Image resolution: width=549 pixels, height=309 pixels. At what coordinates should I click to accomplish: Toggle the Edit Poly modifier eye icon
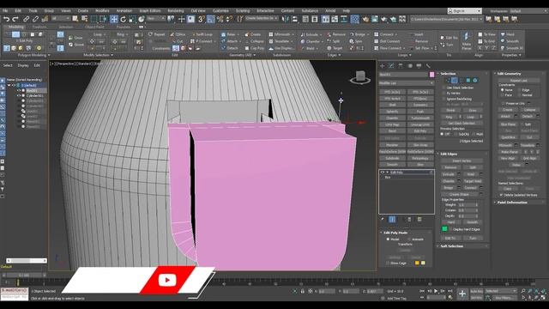coord(383,173)
